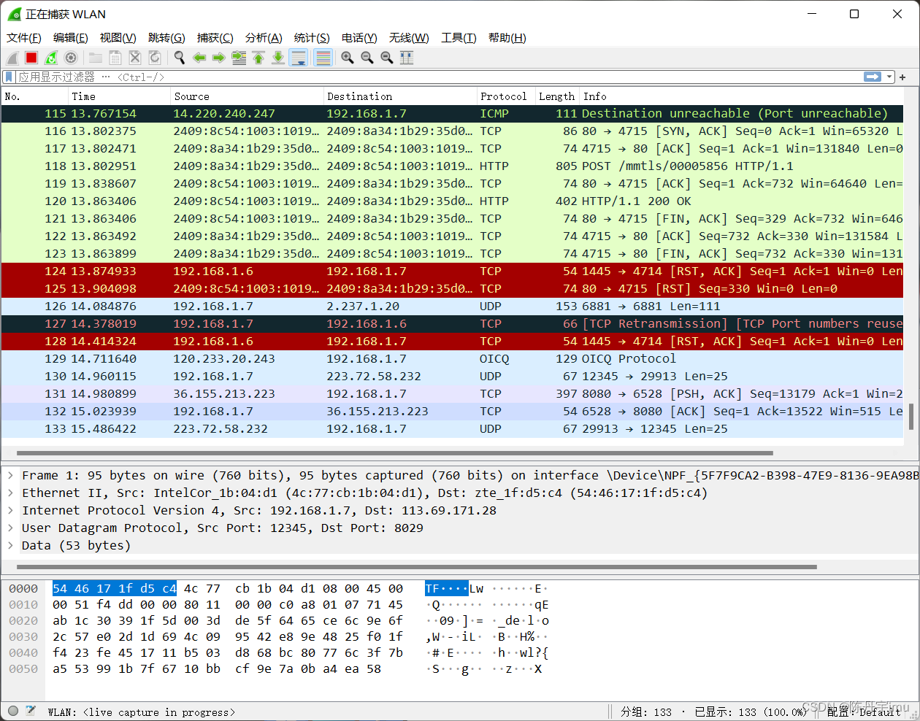Restart the current capture
This screenshot has height=721, width=920.
(x=51, y=58)
